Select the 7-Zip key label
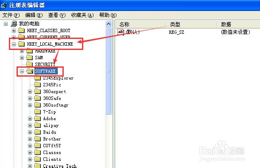The height and width of the screenshot is (168, 260). coord(49,112)
